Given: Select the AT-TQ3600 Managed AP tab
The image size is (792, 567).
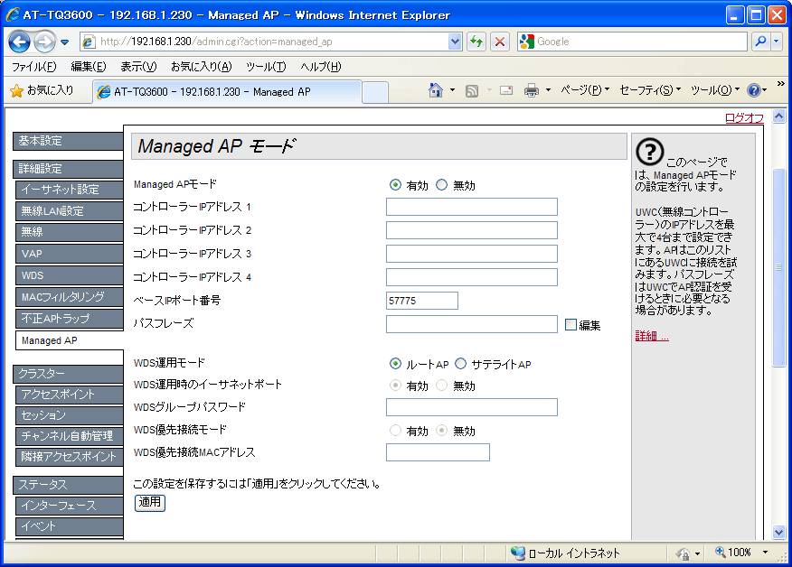Looking at the screenshot, I should point(227,92).
